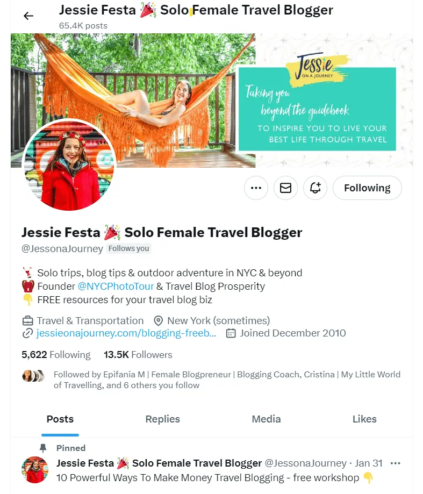The height and width of the screenshot is (494, 423).
Task: Select the Posts tab
Action: click(60, 419)
